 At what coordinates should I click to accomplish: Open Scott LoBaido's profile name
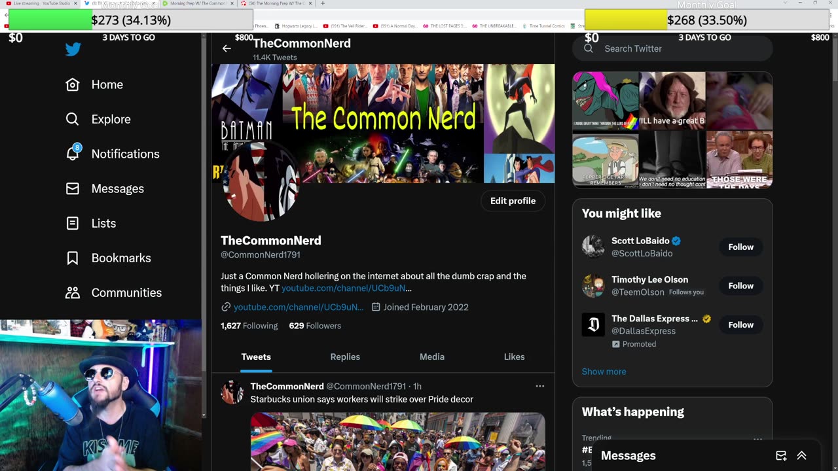pyautogui.click(x=640, y=241)
